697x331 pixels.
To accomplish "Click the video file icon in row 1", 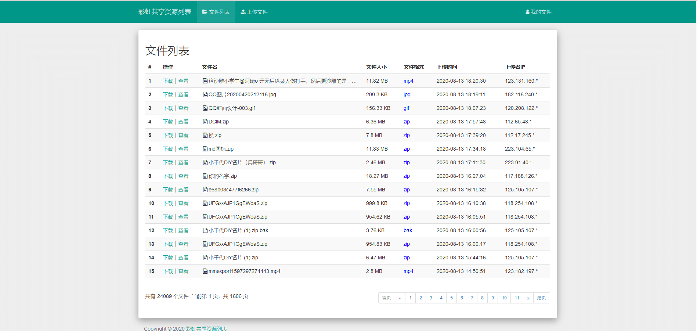I will 205,81.
